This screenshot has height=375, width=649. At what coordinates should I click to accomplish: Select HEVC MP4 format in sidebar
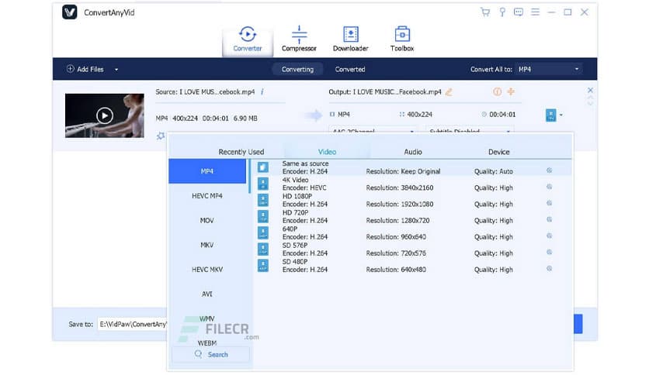[207, 196]
